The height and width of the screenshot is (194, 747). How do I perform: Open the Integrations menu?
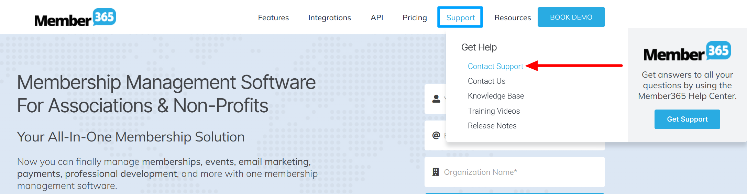[330, 18]
